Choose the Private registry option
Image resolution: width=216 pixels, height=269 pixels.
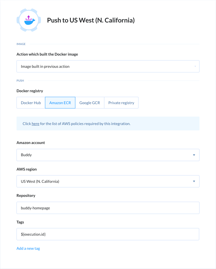click(121, 103)
